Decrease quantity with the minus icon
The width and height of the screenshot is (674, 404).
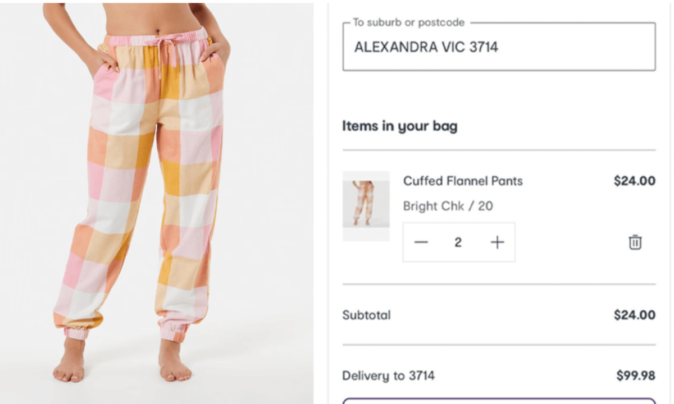pos(421,242)
